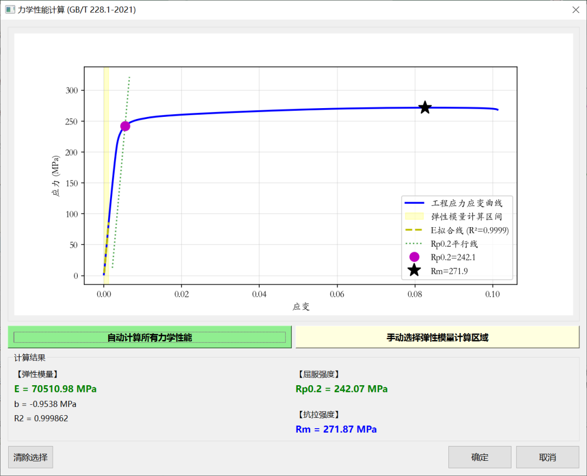The image size is (587, 476).
Task: Click legend entry E拟合线 (R²=0.9999)
Action: [457, 230]
